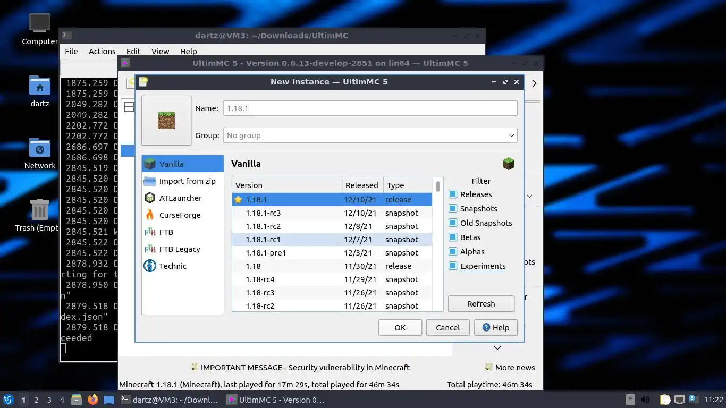The height and width of the screenshot is (408, 726).
Task: Switch to workspace 2 in the taskbar
Action: 37,400
